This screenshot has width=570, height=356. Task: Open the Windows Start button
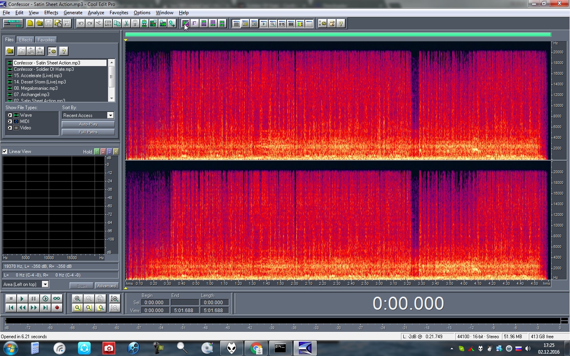click(x=11, y=348)
